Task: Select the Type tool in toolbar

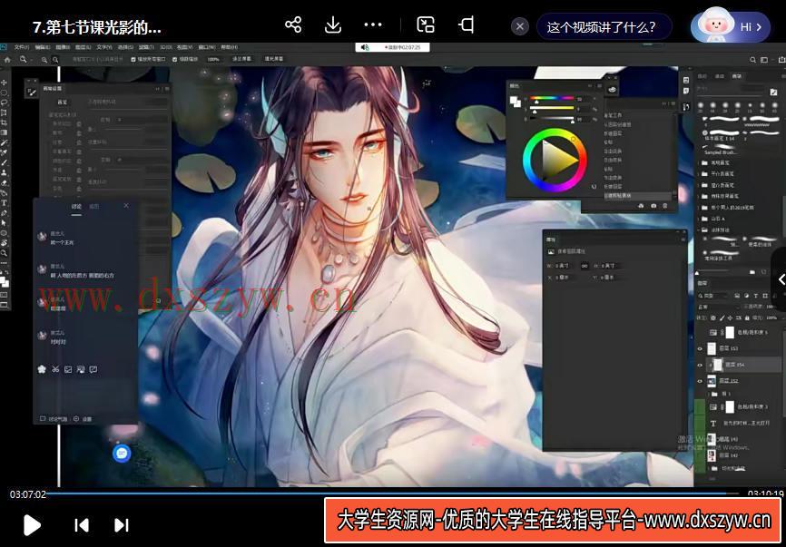Action: pyautogui.click(x=5, y=202)
